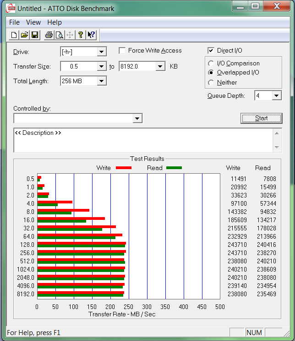Click the 2.0 row read value 30266

click(268, 195)
